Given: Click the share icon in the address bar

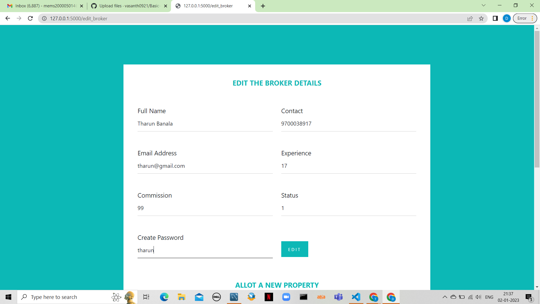Looking at the screenshot, I should pos(470,19).
